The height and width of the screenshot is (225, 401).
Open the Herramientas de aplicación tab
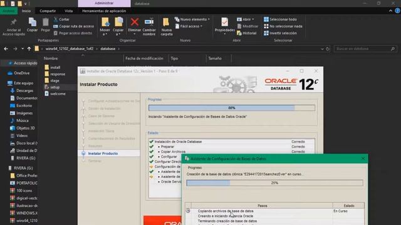pyautogui.click(x=104, y=11)
